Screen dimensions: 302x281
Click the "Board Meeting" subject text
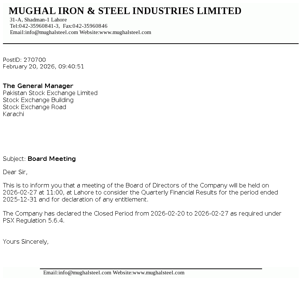[x=52, y=159]
